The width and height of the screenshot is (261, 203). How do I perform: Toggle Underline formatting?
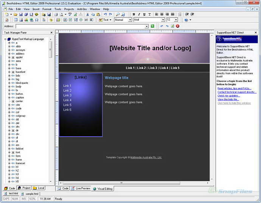[x=144, y=14]
